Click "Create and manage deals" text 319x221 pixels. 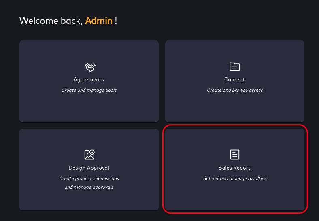(89, 90)
